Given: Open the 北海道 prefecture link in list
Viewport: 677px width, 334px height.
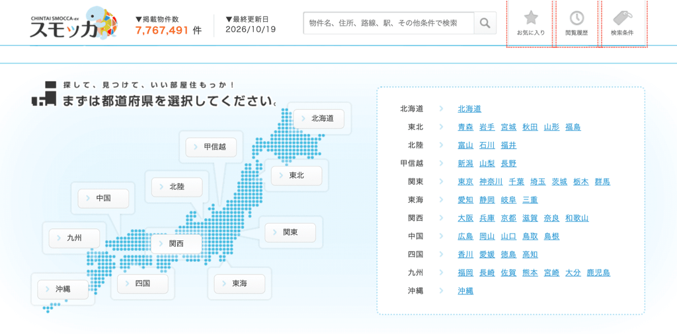Looking at the screenshot, I should click(469, 109).
